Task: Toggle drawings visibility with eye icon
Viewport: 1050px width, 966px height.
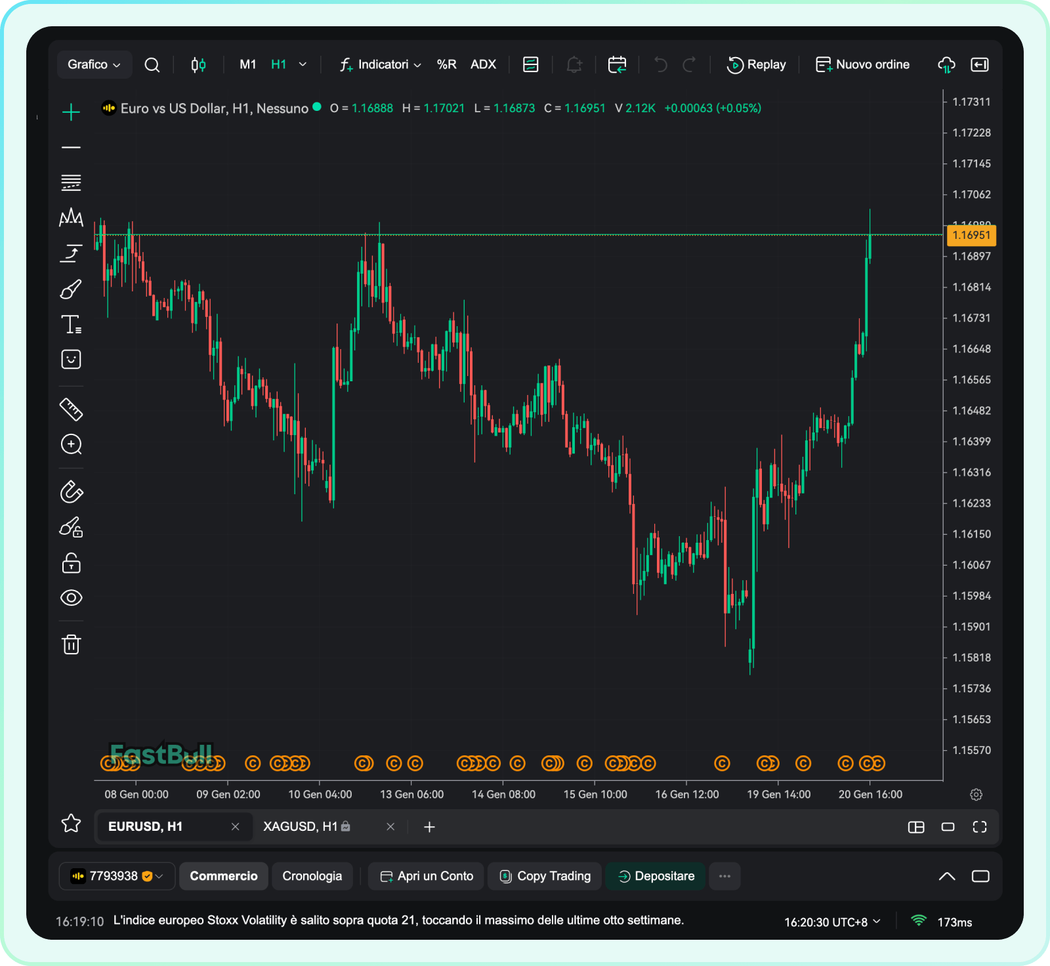Action: [71, 598]
